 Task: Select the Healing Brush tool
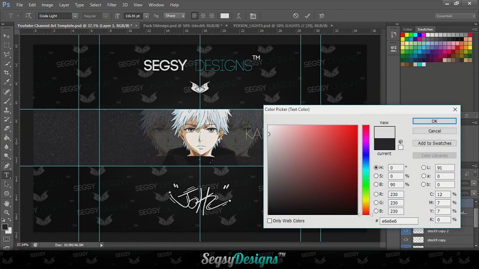coord(7,92)
